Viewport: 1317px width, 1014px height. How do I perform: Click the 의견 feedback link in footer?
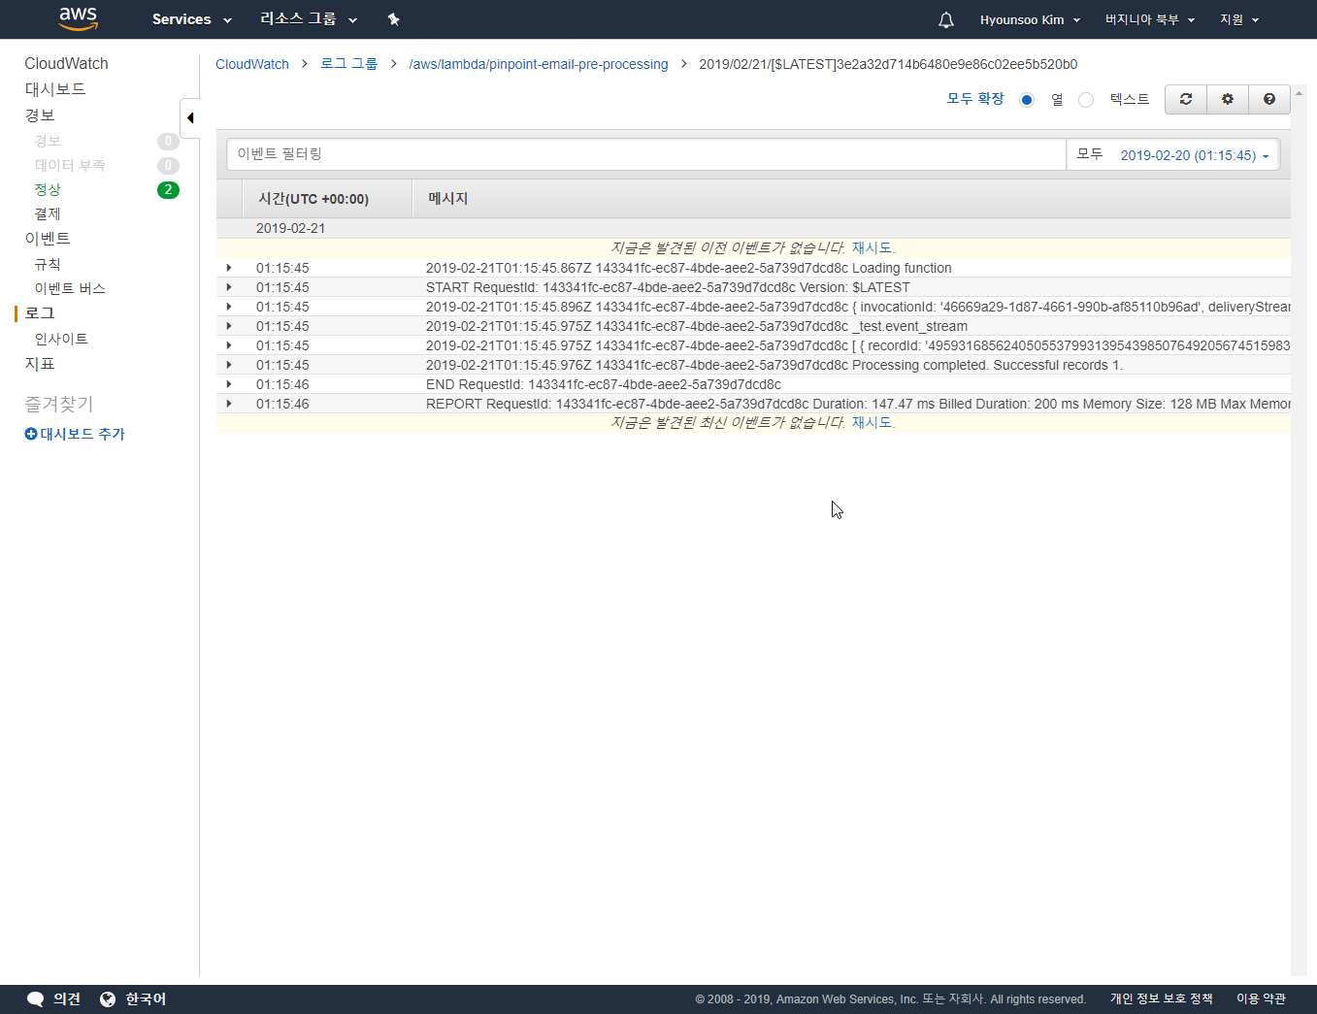pos(67,999)
